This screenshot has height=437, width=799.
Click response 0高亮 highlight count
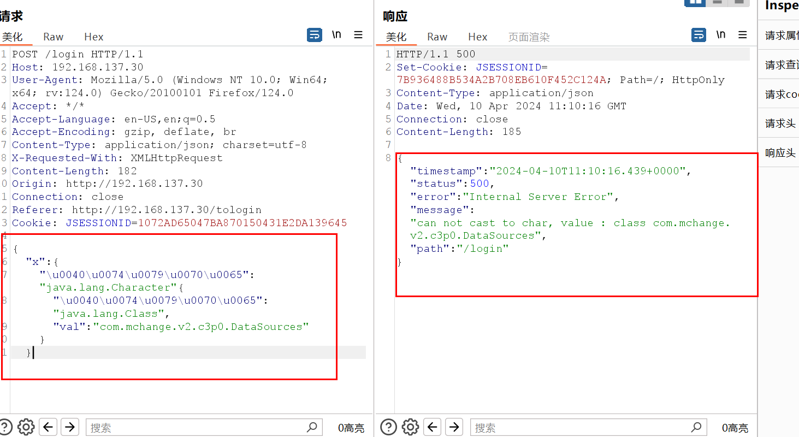735,428
